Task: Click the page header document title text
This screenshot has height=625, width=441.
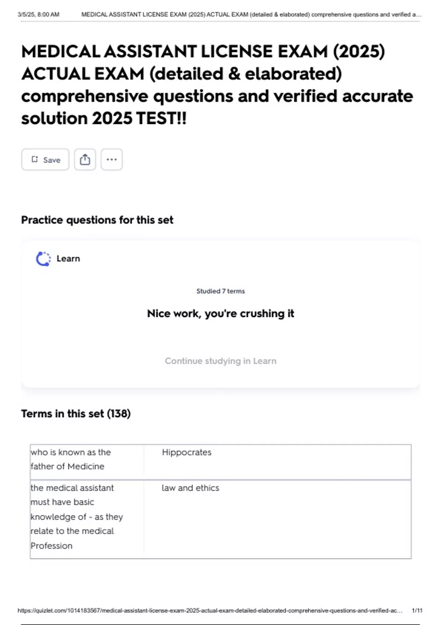Action: (251, 15)
